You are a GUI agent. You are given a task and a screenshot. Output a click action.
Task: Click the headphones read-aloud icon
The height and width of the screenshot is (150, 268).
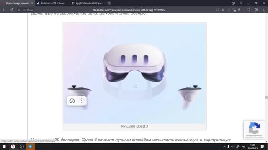pyautogui.click(x=217, y=10)
